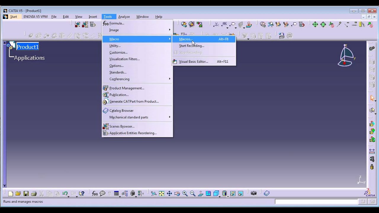
Task: Select Product1 in the specification tree
Action: pyautogui.click(x=28, y=47)
